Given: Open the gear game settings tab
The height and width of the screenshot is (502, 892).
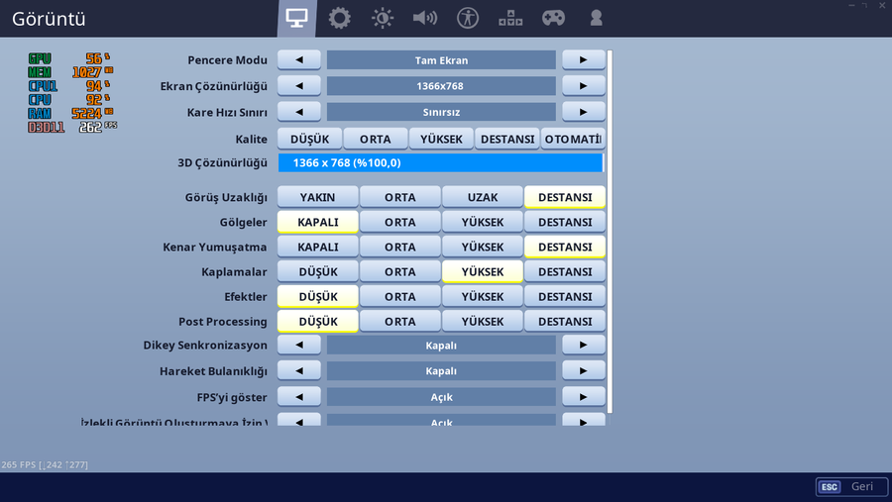Looking at the screenshot, I should tap(340, 18).
